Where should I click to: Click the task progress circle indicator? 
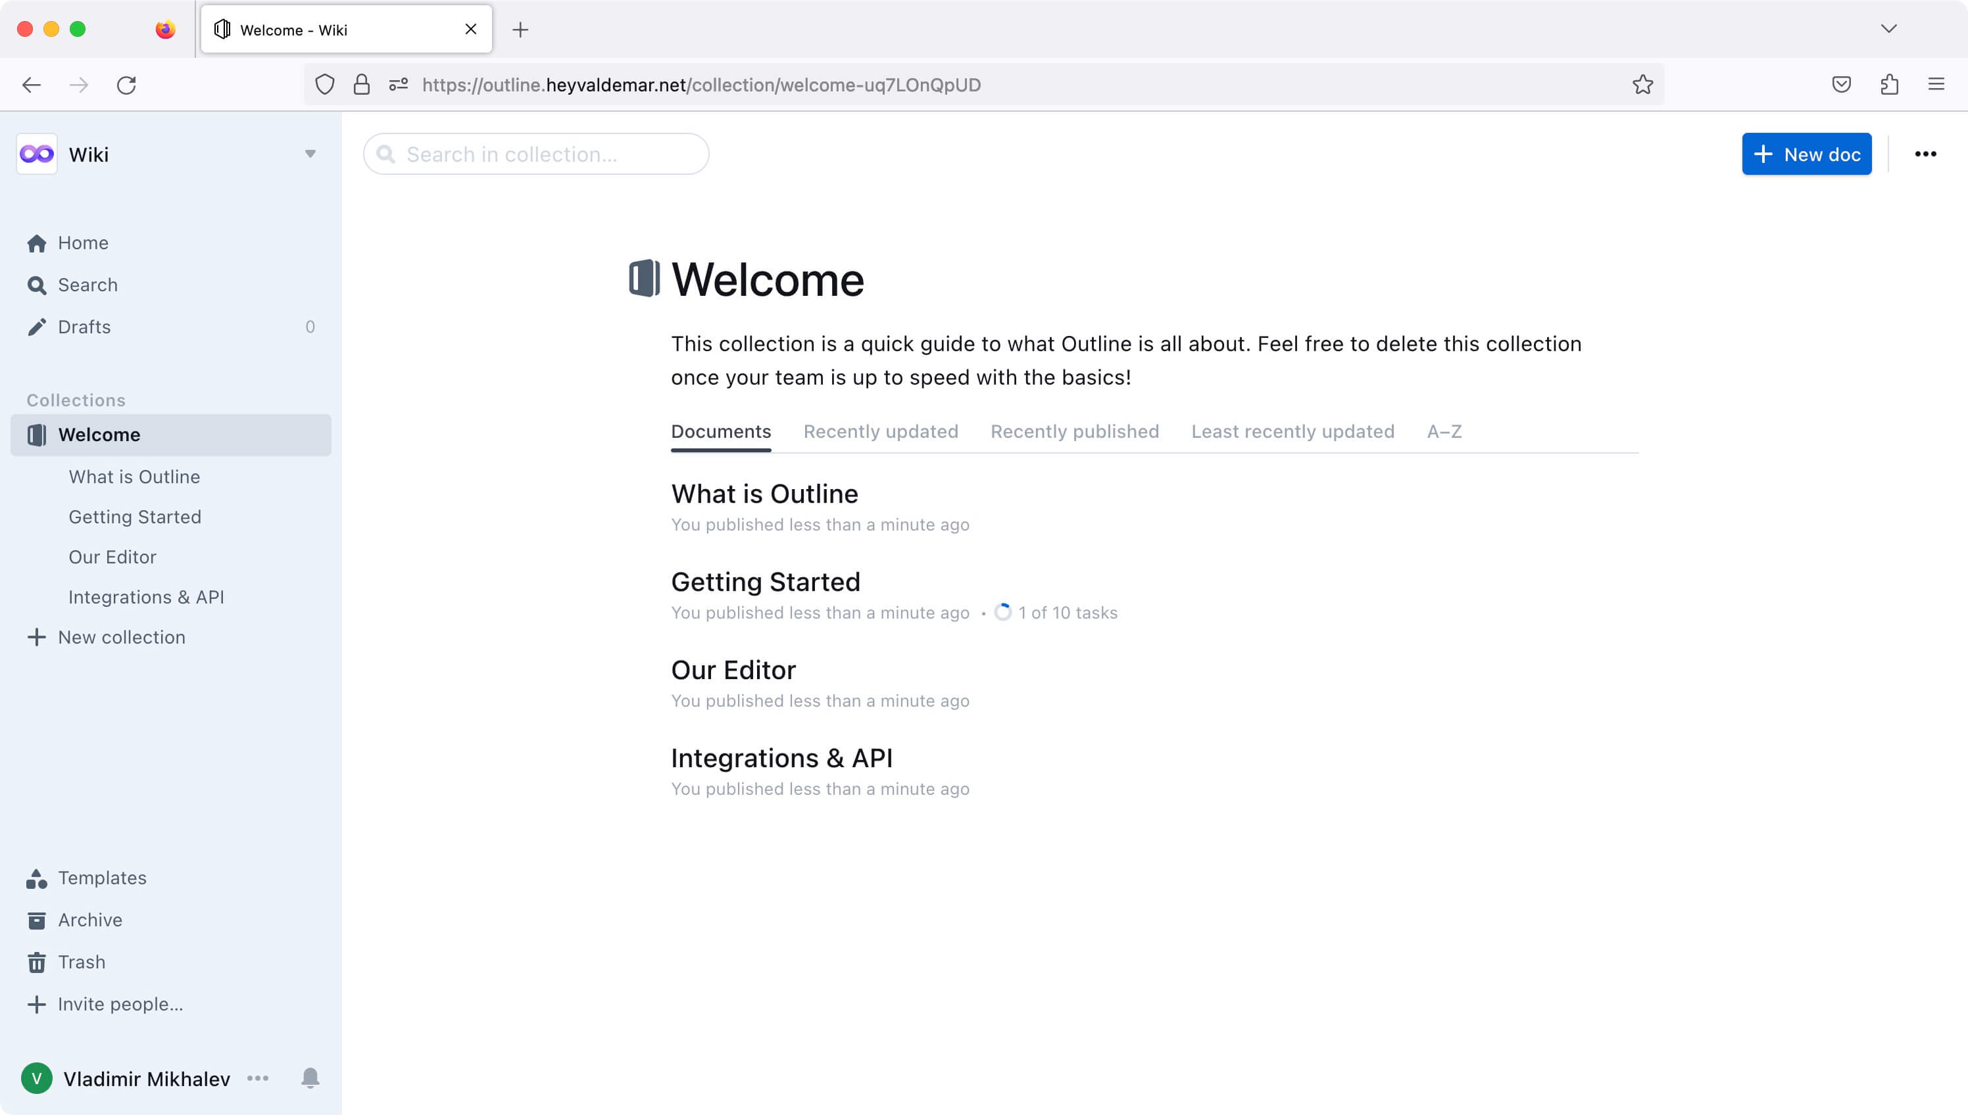point(1003,612)
